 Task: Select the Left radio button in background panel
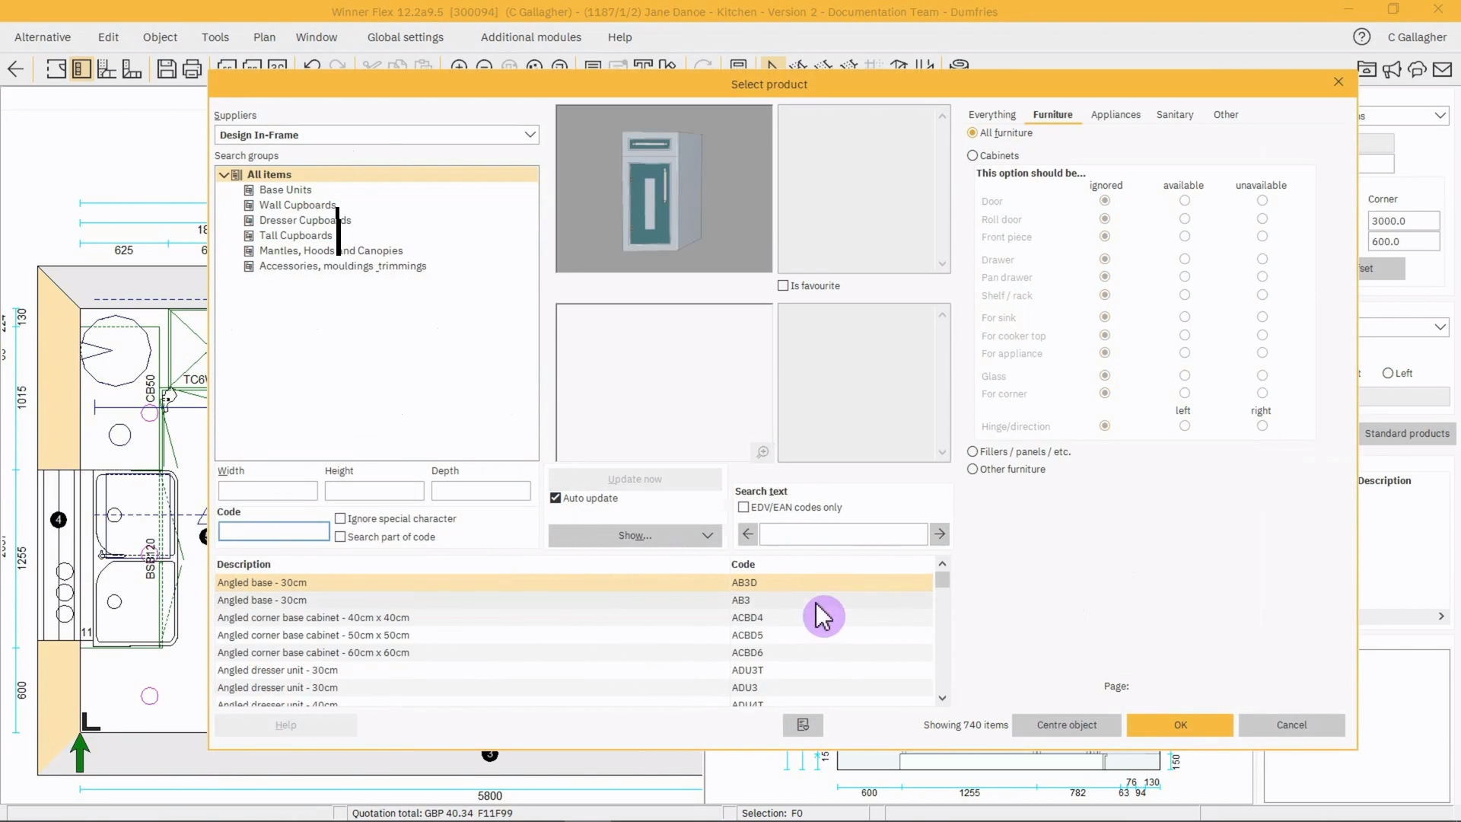pyautogui.click(x=1388, y=373)
